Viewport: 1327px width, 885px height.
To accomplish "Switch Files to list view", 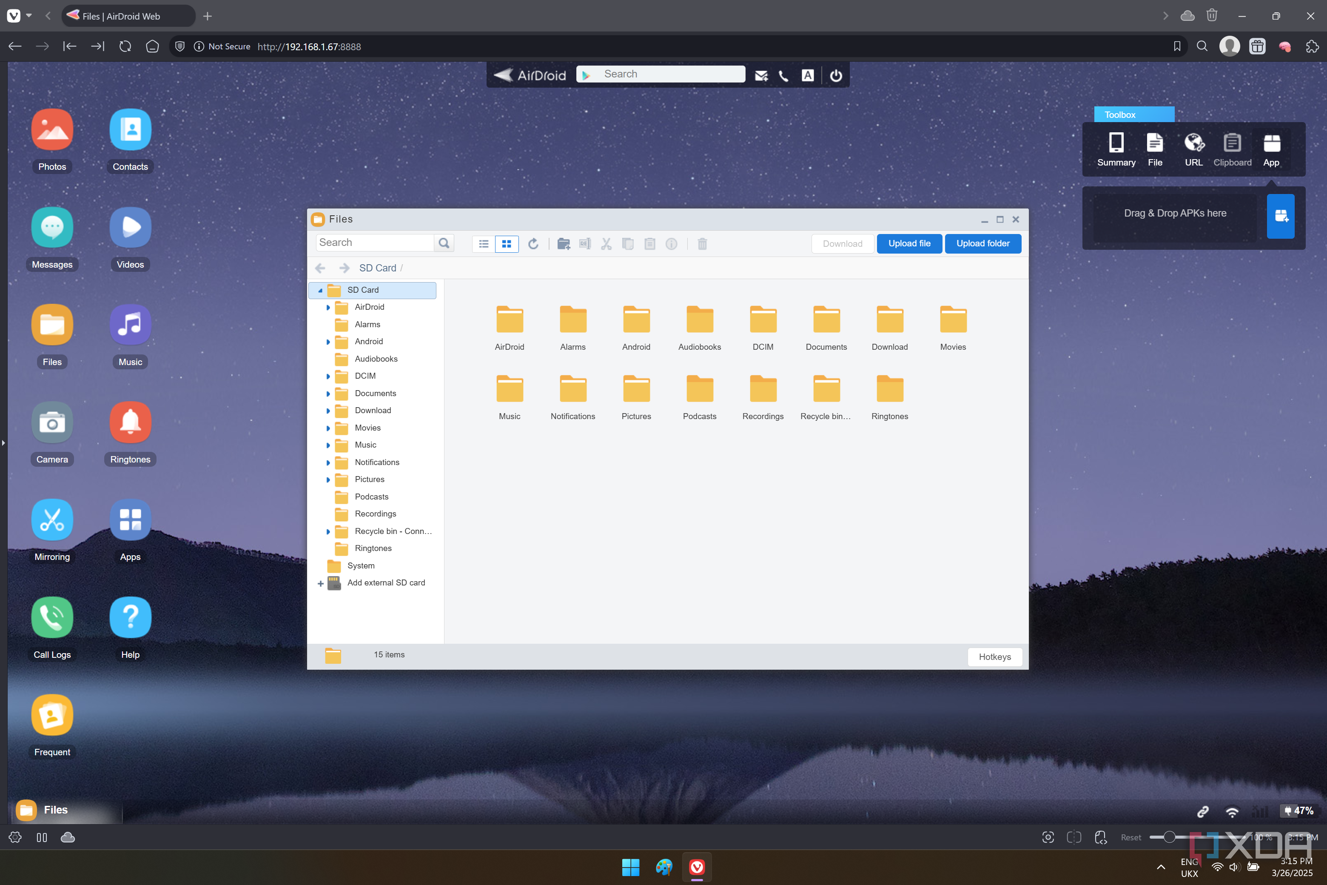I will click(x=484, y=244).
